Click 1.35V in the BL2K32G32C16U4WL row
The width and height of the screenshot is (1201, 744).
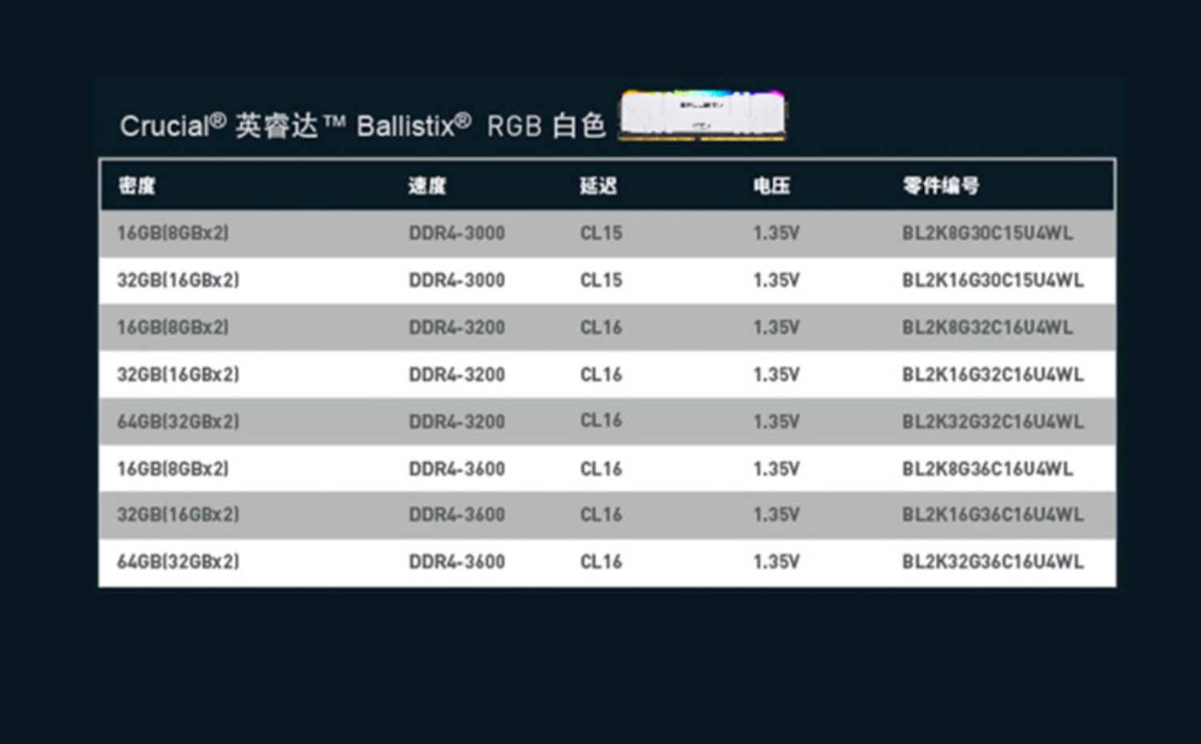click(x=776, y=422)
